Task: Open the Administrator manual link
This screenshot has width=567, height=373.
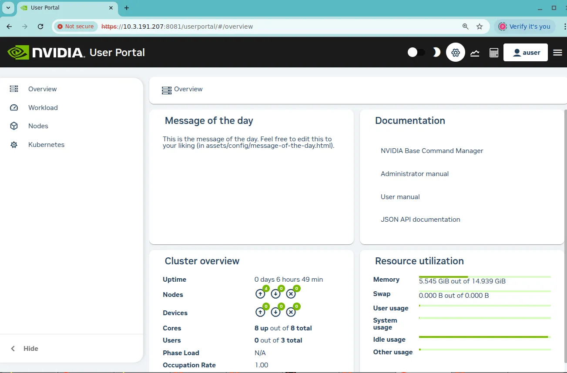Action: [415, 174]
